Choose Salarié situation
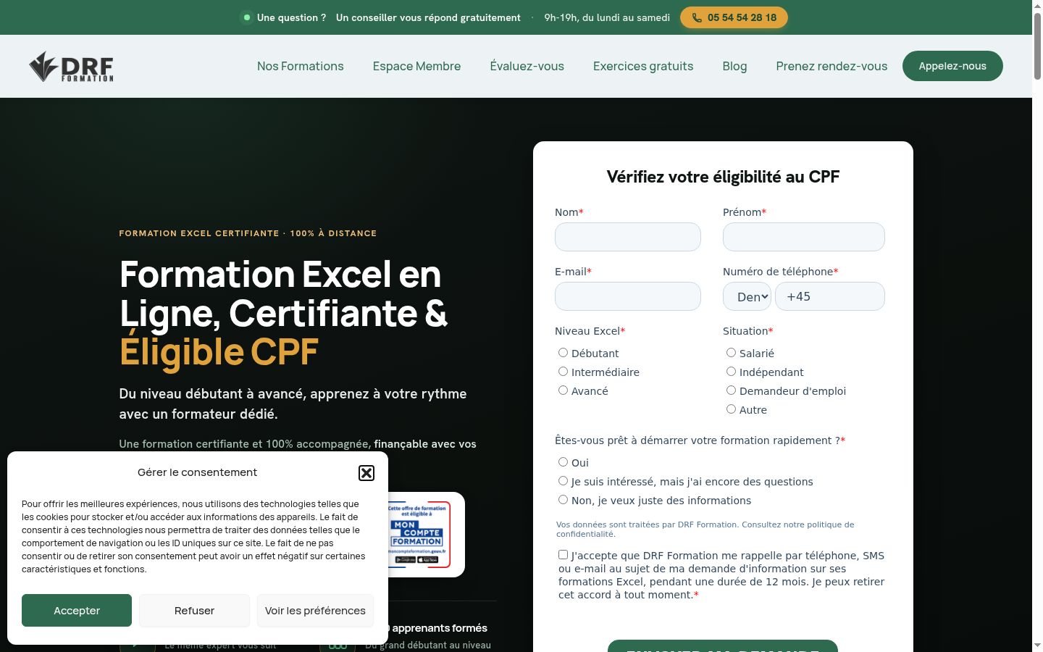 click(x=731, y=353)
